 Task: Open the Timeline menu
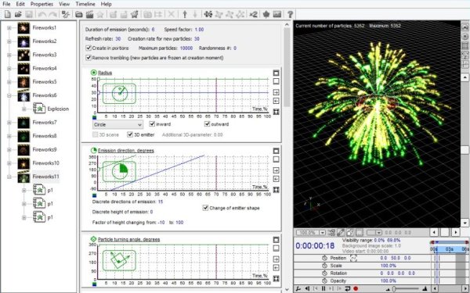tap(85, 4)
